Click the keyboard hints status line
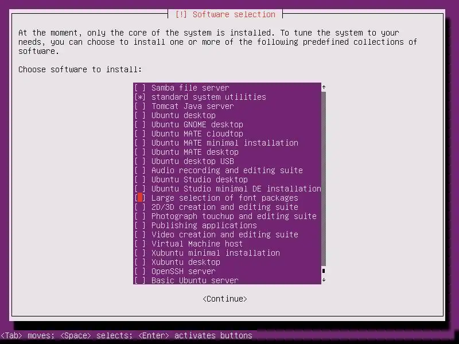459x344 pixels. (x=126, y=335)
